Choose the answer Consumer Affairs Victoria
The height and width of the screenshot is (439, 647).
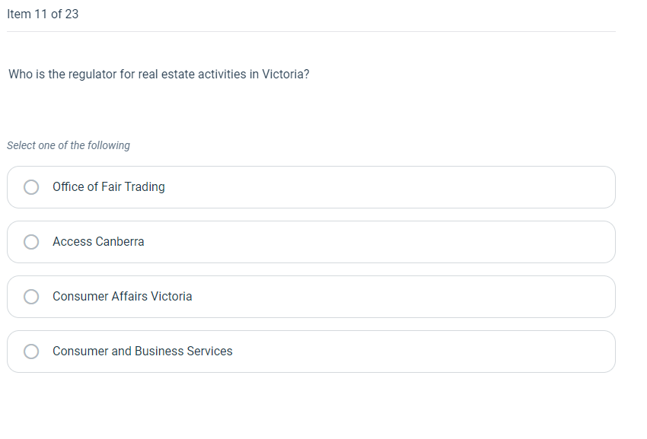pyautogui.click(x=121, y=296)
